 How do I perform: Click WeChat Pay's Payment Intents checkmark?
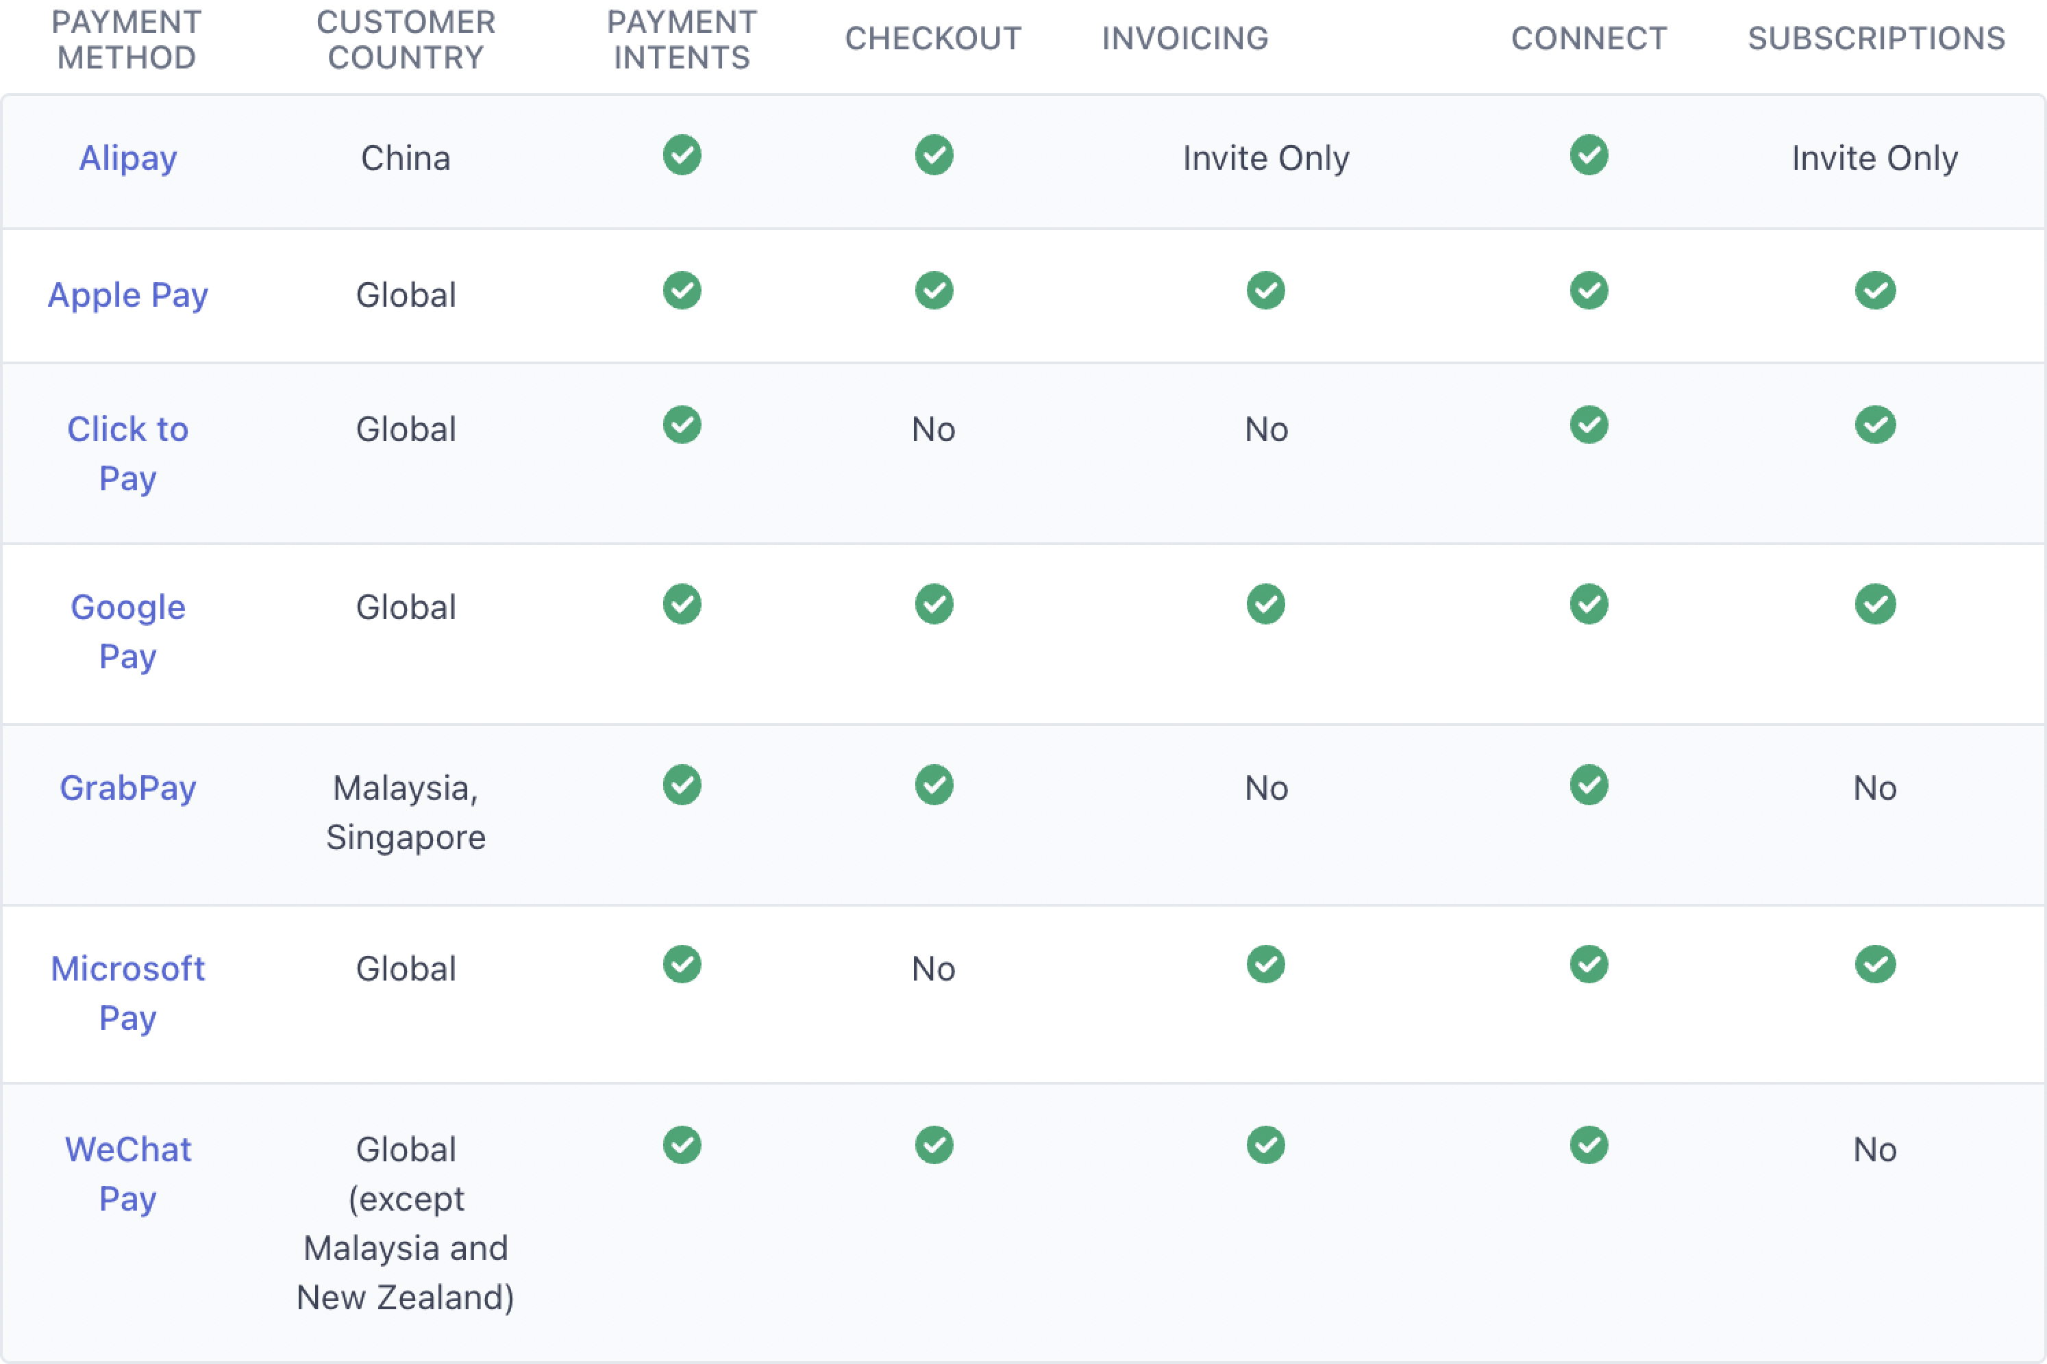tap(682, 1145)
